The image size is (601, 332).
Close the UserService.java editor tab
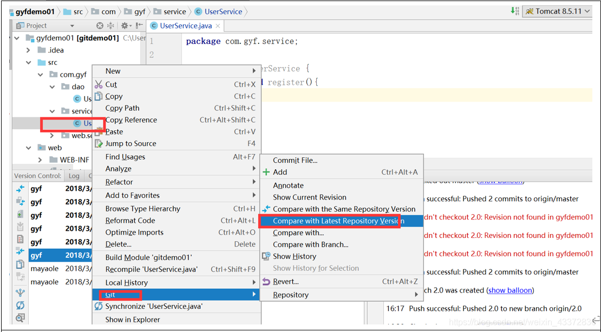(218, 26)
